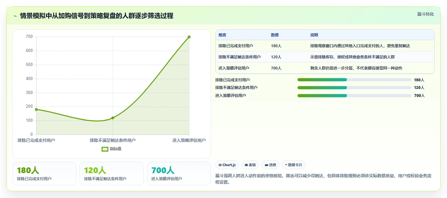Image resolution: width=447 pixels, height=198 pixels.
Task: Click the 维度 table column header
Action: [x=222, y=35]
